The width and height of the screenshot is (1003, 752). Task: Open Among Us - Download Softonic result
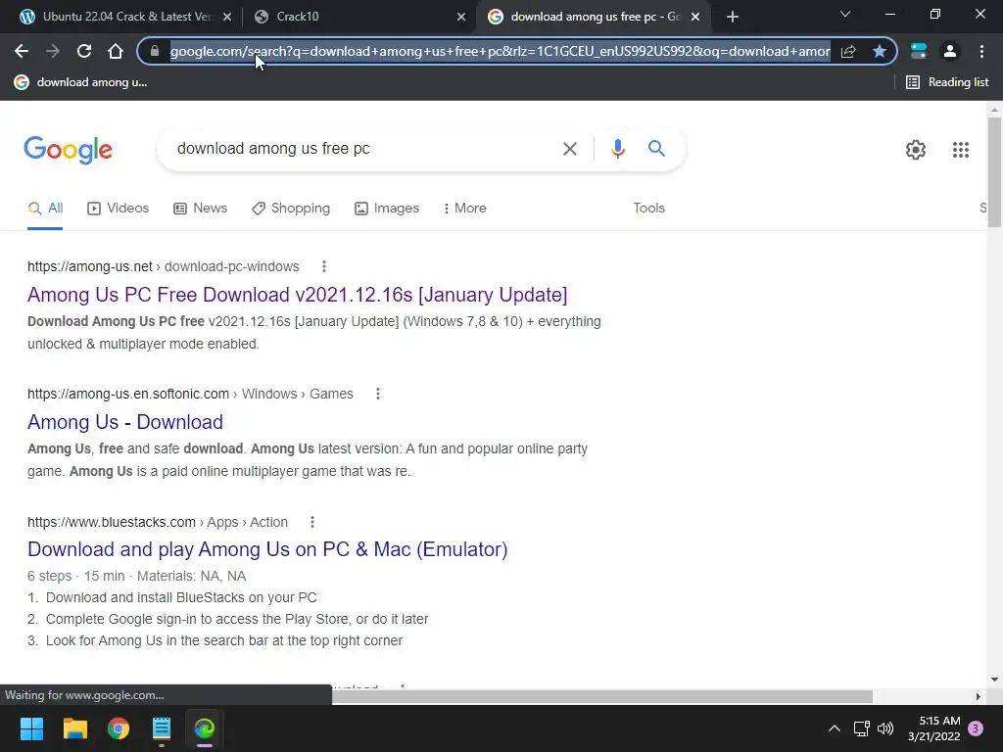click(x=125, y=422)
